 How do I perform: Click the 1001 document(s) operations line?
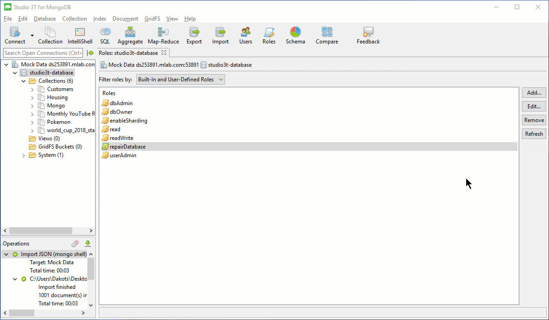(63, 295)
